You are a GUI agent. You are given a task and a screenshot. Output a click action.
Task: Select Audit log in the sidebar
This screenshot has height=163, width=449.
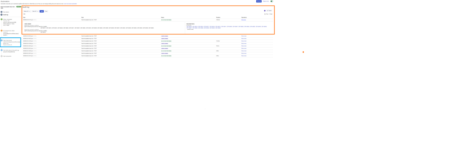(6, 15)
